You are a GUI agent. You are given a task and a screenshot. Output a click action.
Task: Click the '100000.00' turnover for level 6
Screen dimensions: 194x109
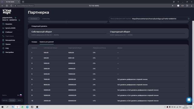coord(72,79)
